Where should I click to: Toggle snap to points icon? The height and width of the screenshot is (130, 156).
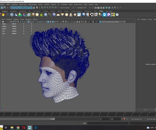tap(48, 8)
